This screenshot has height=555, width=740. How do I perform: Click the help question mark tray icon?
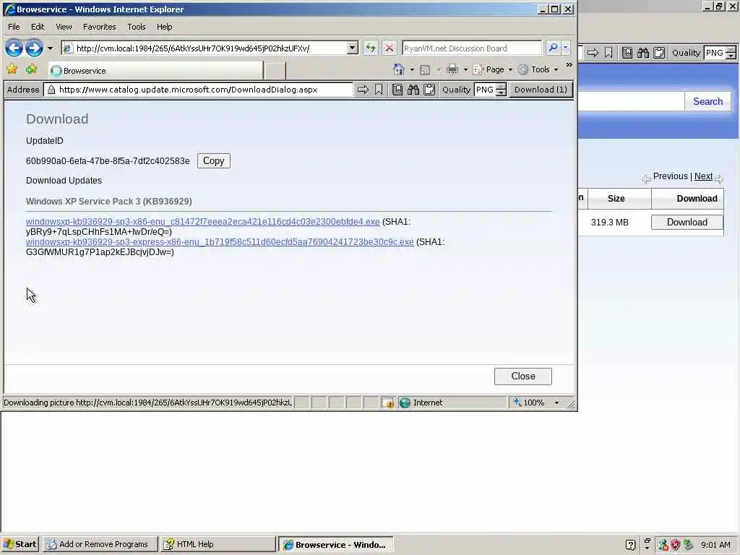(630, 545)
